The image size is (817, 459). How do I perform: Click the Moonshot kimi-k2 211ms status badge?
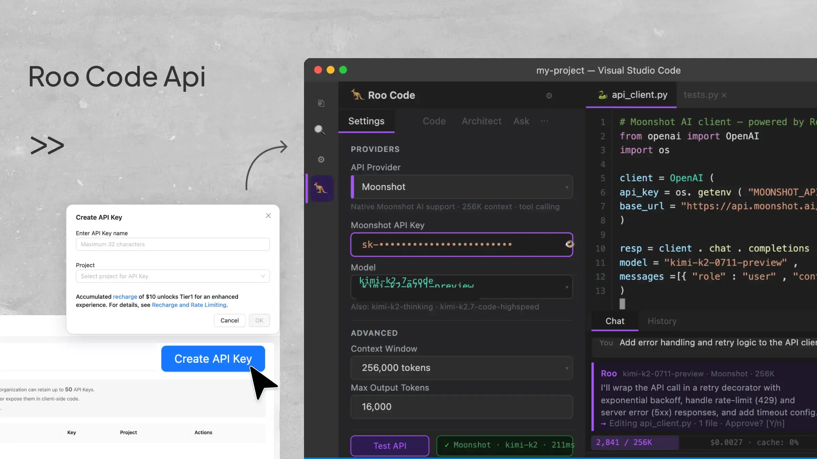(x=505, y=445)
